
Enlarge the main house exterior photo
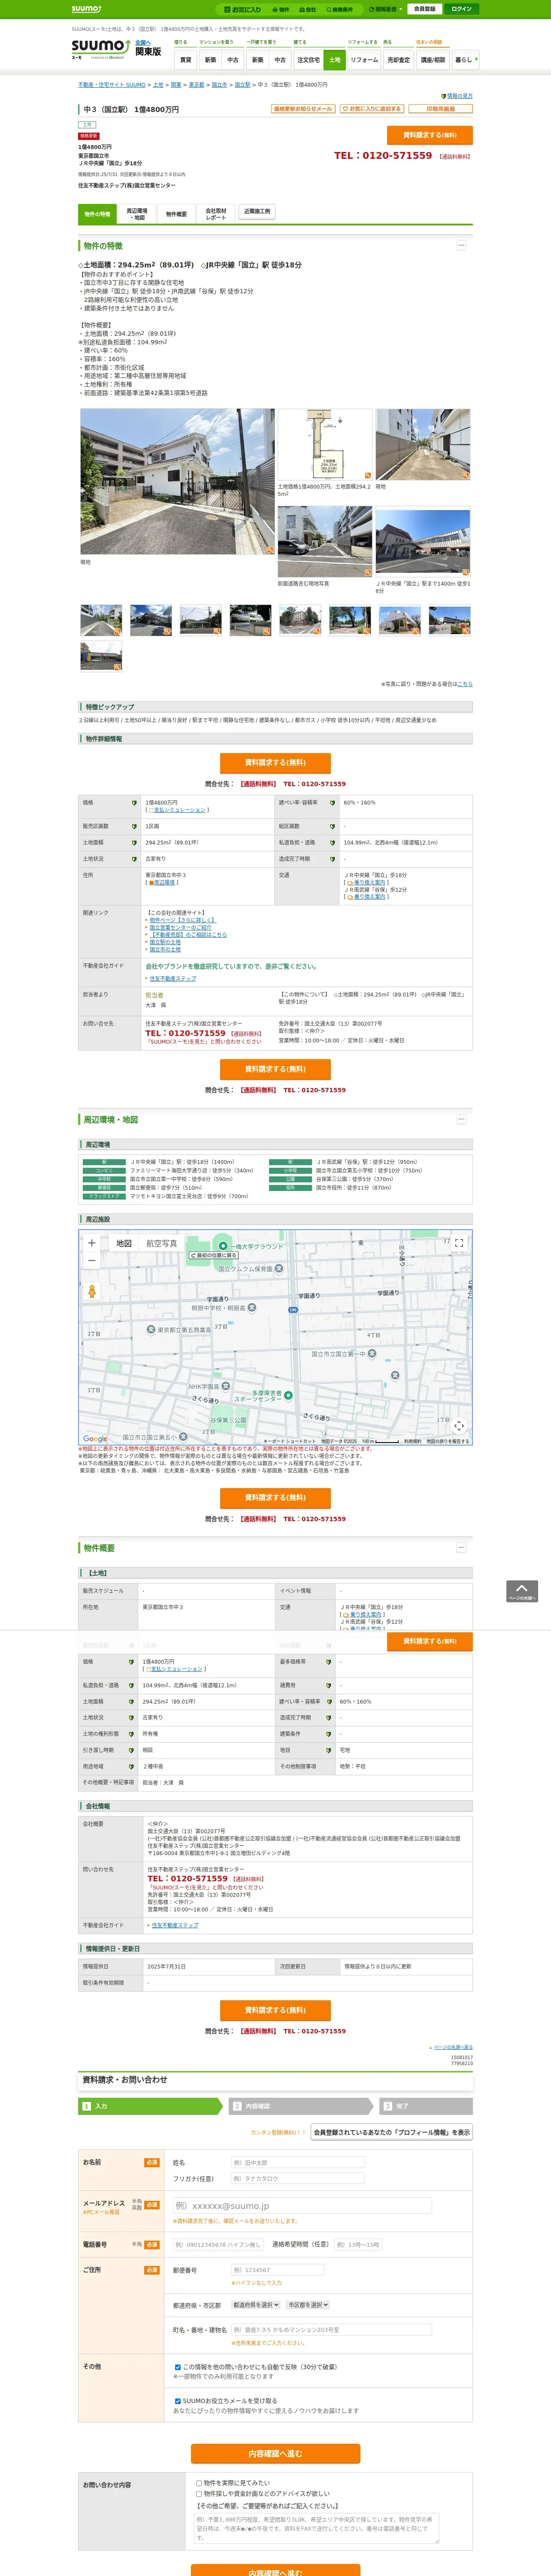point(177,481)
